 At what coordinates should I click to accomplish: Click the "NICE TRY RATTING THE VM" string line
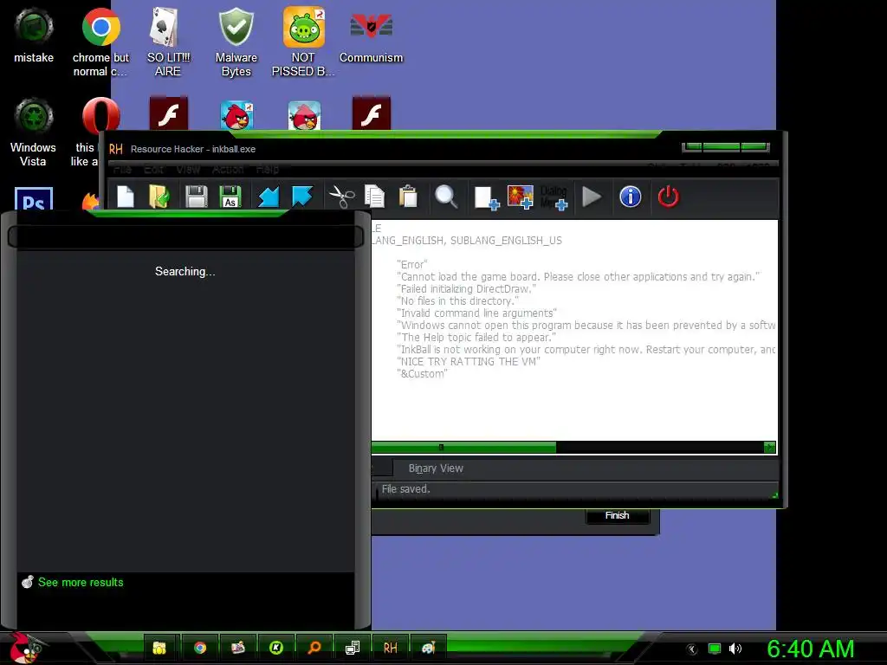[469, 361]
